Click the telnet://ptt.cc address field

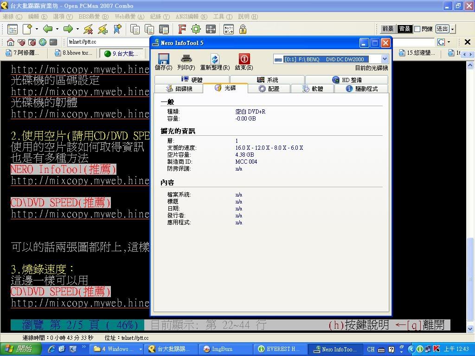[x=107, y=42]
